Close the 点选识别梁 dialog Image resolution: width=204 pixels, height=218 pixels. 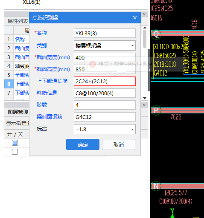tap(135, 18)
